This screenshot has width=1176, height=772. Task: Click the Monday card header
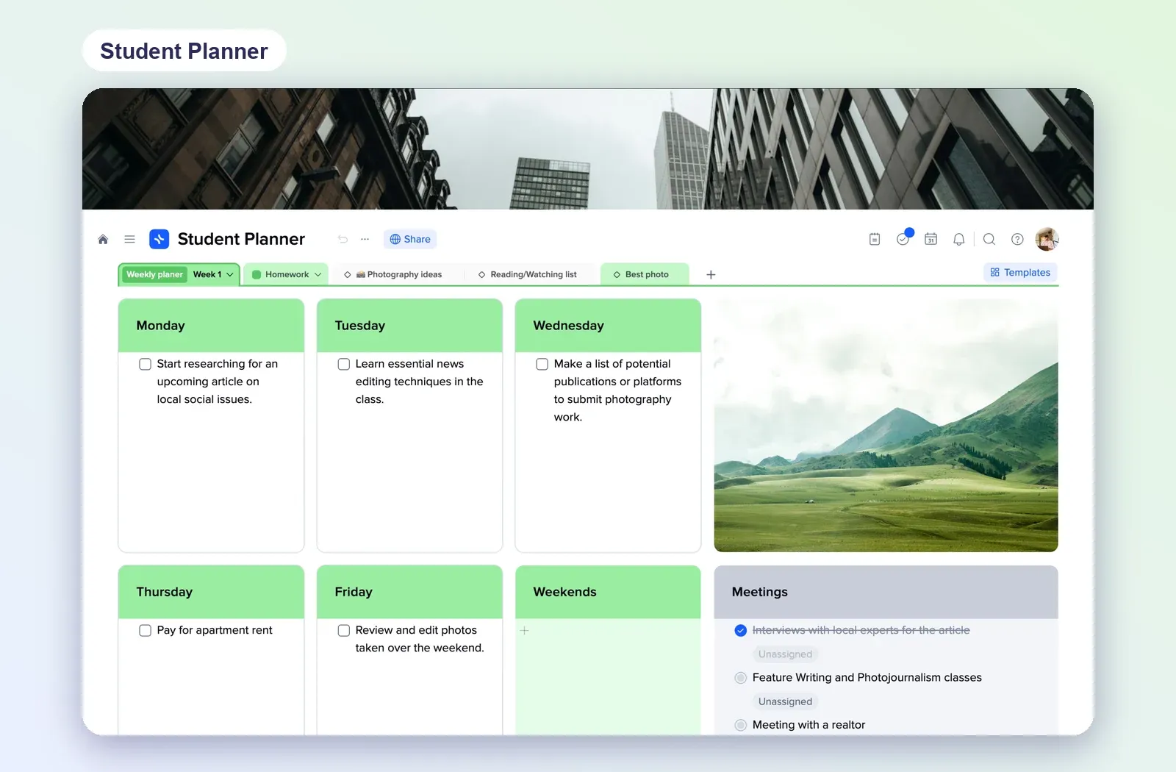coord(211,326)
